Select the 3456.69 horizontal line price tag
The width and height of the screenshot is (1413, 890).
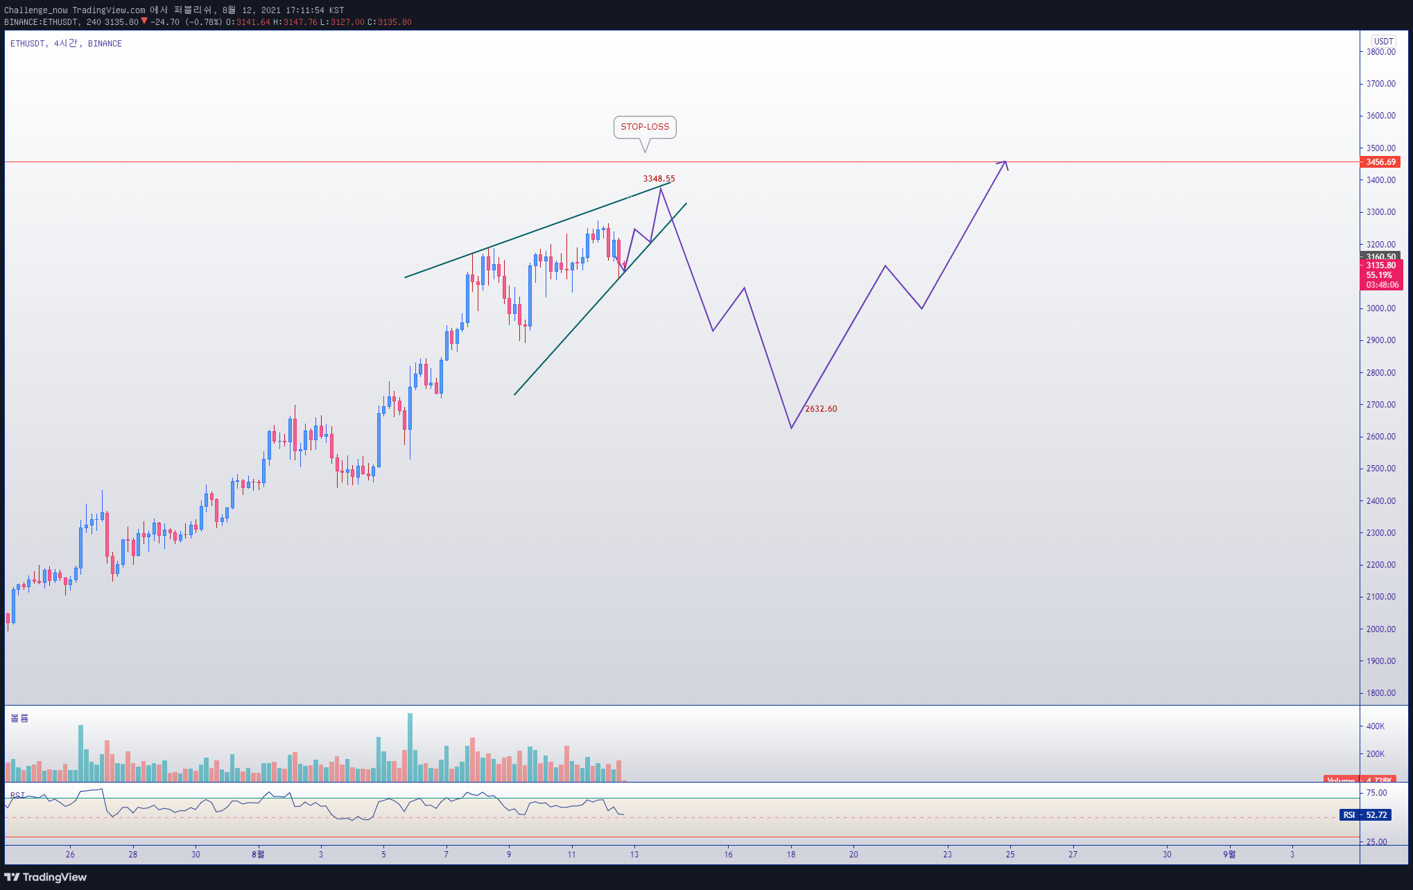click(x=1380, y=162)
